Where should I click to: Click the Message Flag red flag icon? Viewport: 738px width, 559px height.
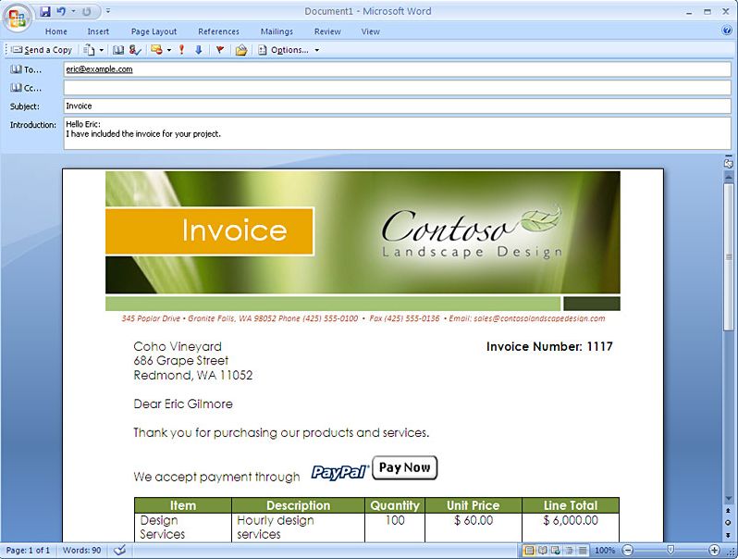tap(219, 50)
